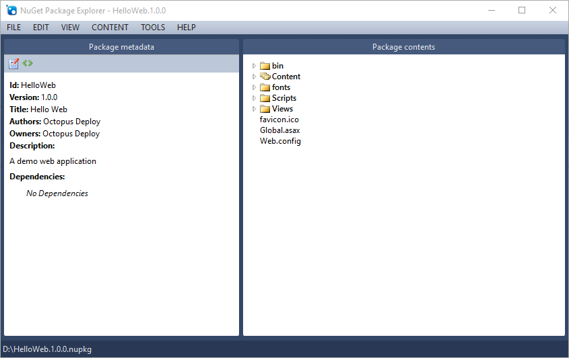The width and height of the screenshot is (569, 358).
Task: Click the NuGet Package Explorer app icon
Action: (x=11, y=11)
